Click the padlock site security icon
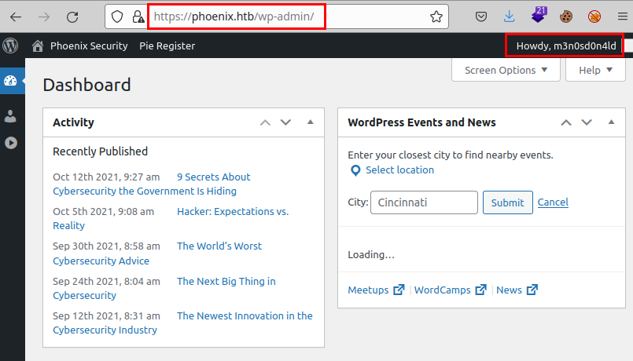 pos(138,16)
